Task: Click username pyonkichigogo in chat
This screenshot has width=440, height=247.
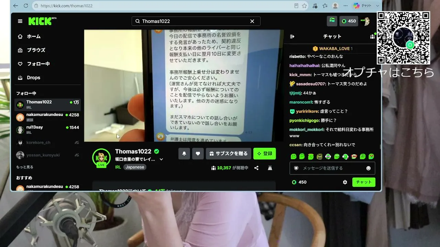Action: click(304, 121)
